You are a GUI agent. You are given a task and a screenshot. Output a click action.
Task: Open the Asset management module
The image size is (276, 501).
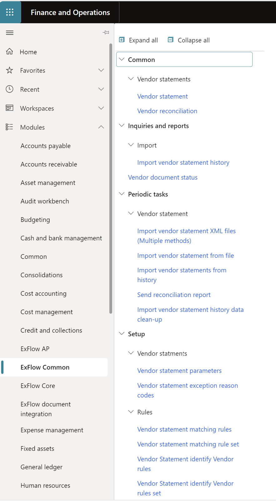point(48,182)
